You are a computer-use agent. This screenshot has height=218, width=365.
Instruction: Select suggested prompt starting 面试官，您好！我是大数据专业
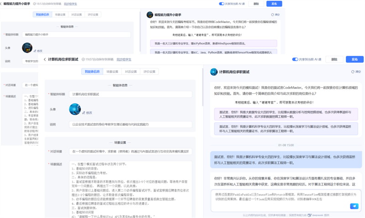tap(283, 114)
